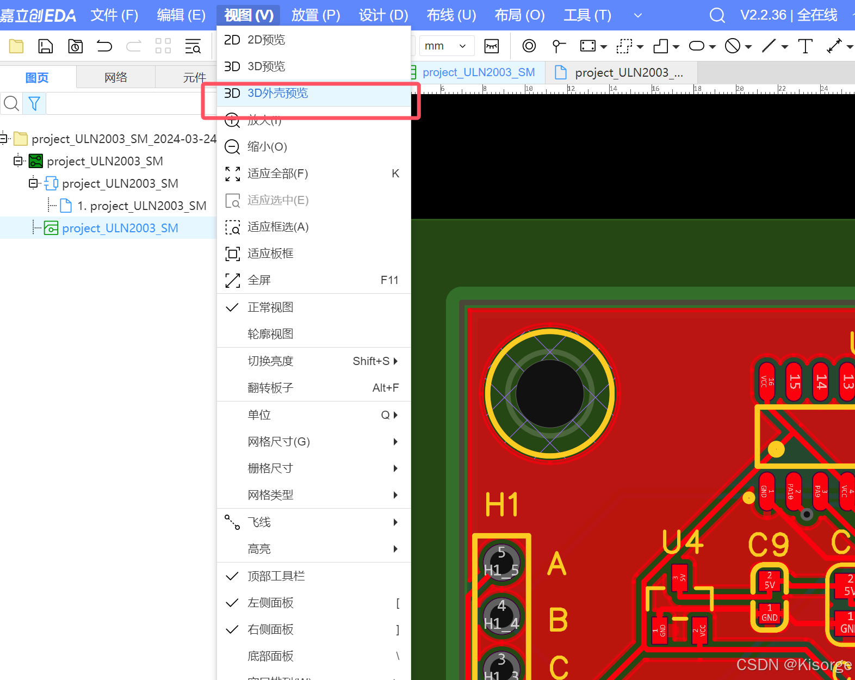This screenshot has width=855, height=680.
Task: Switch to 轮廓视图 outline view
Action: click(x=314, y=334)
